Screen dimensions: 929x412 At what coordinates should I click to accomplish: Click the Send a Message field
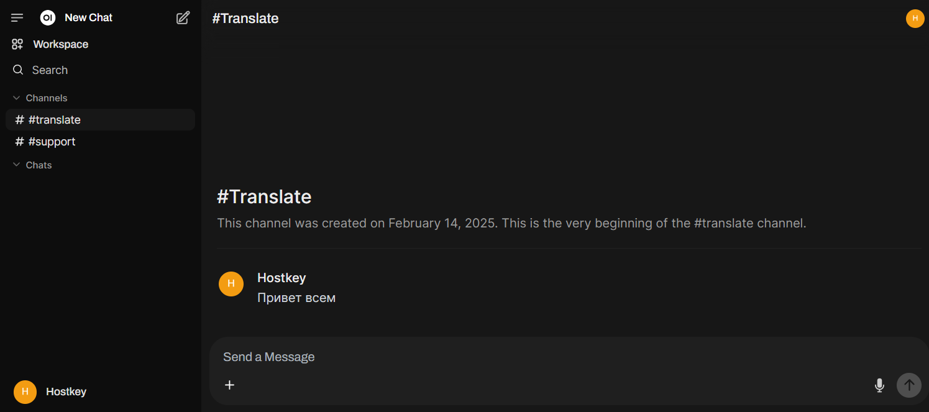pos(547,357)
